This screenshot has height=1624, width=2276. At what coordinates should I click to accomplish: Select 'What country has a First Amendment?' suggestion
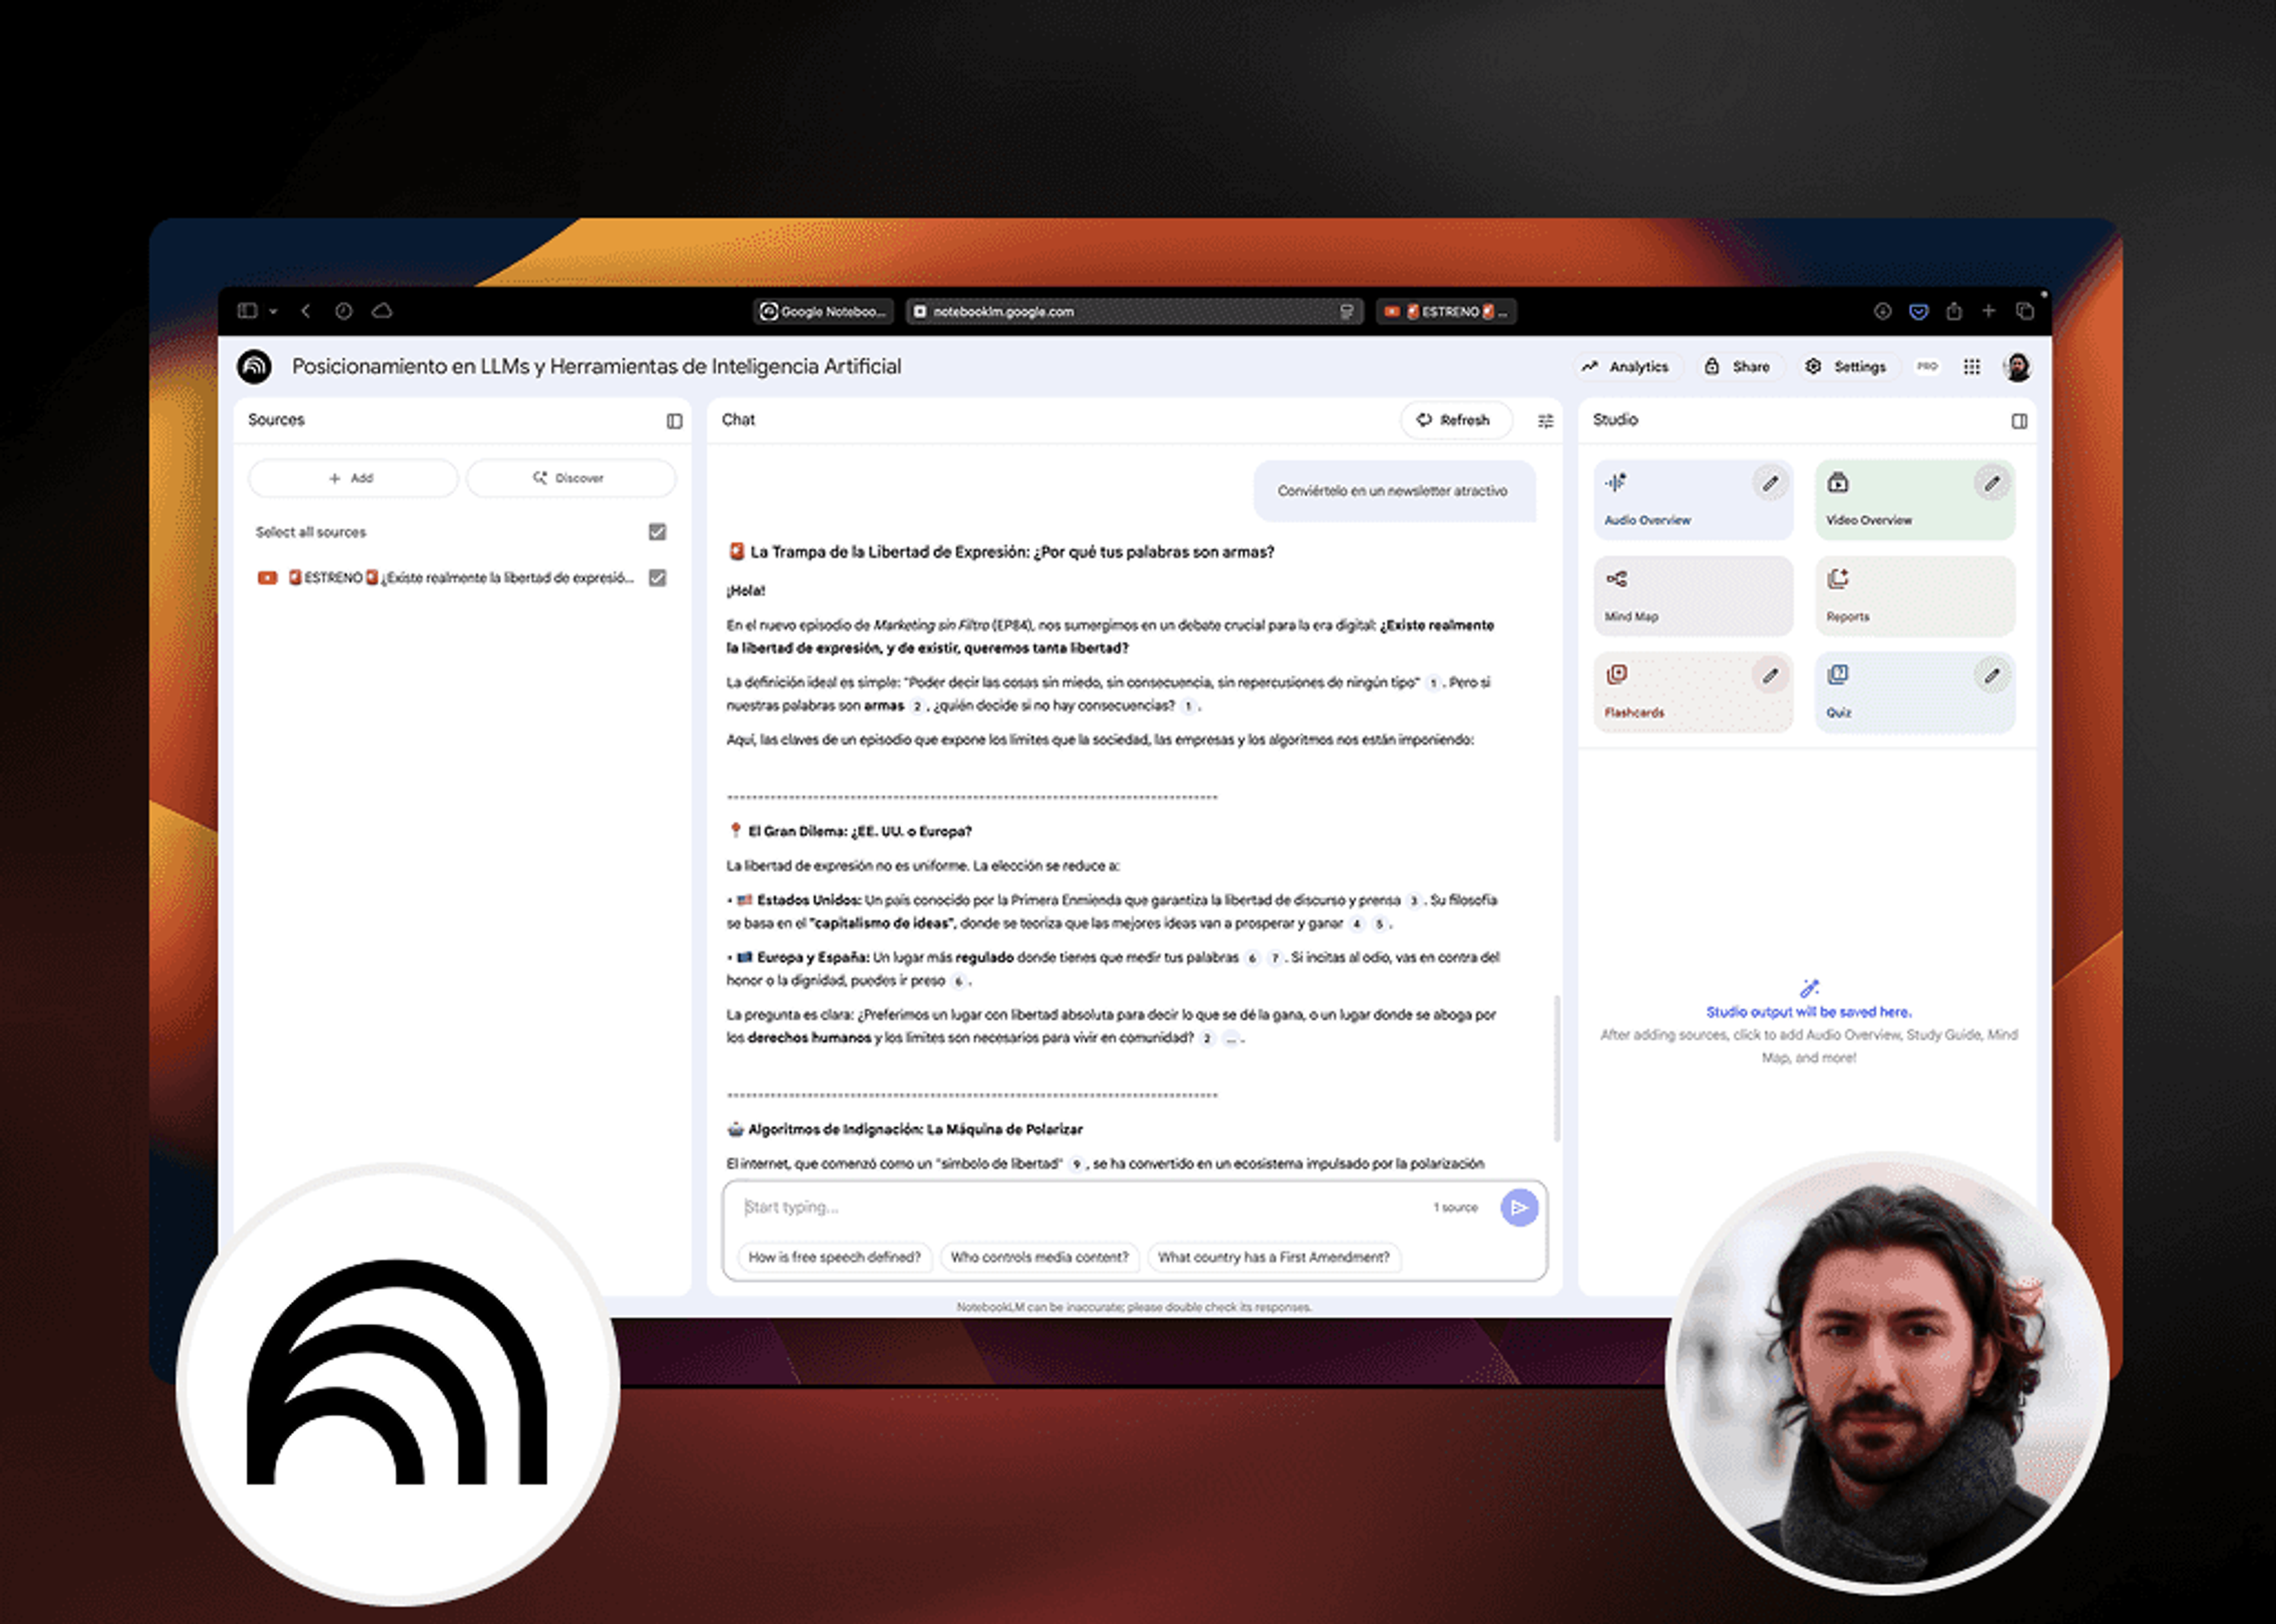click(1274, 1257)
